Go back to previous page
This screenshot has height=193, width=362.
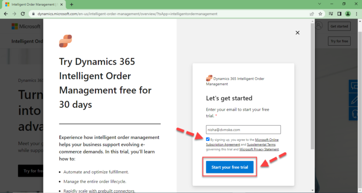(6, 14)
